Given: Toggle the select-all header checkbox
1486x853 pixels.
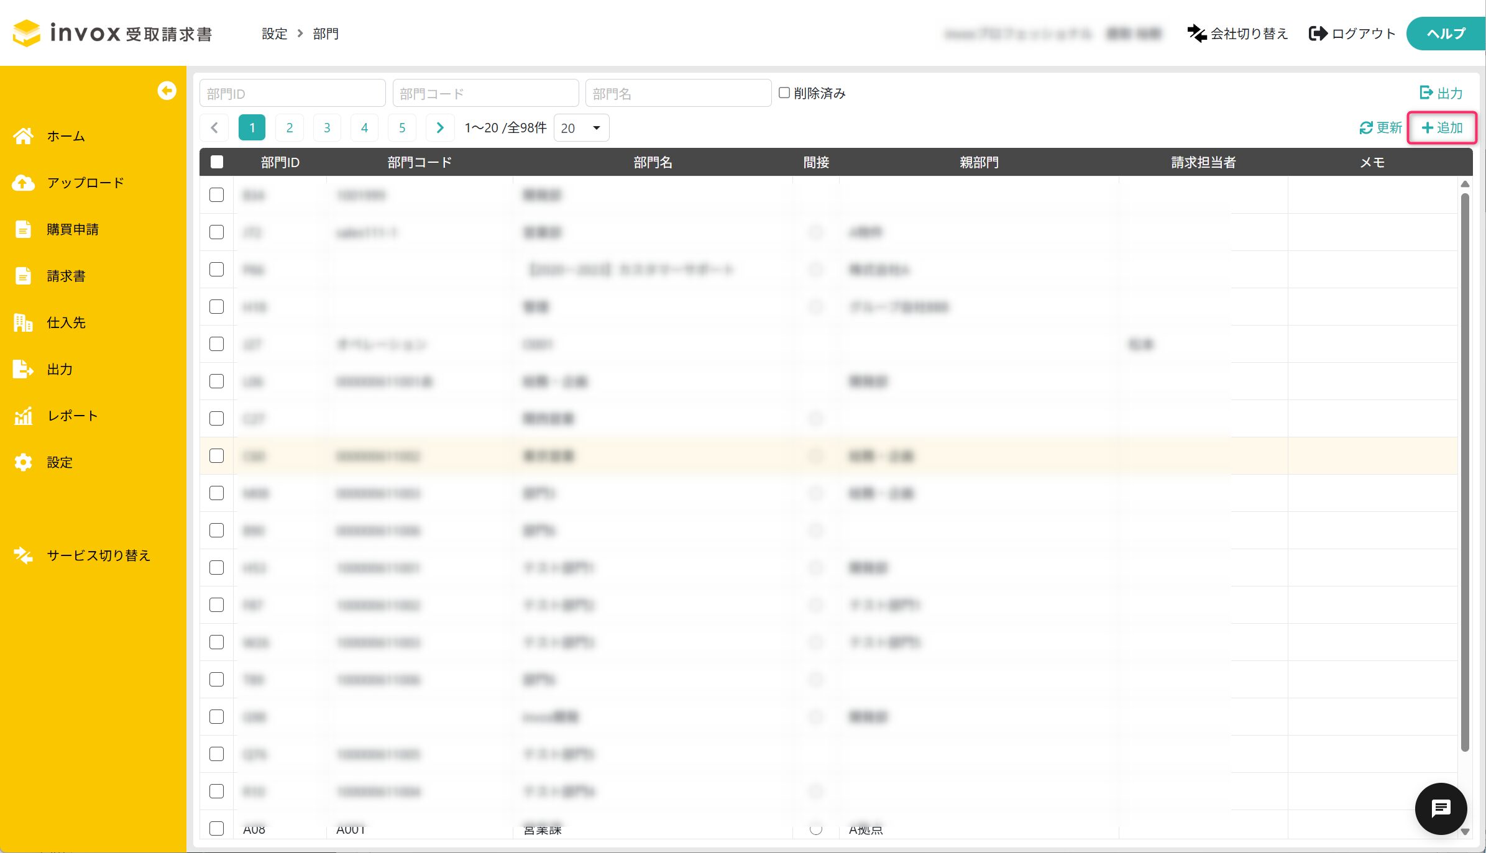Looking at the screenshot, I should click(x=217, y=162).
